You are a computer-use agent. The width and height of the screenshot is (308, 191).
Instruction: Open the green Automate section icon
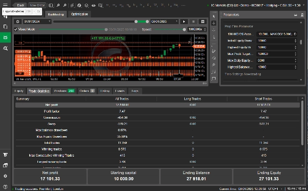5,37
